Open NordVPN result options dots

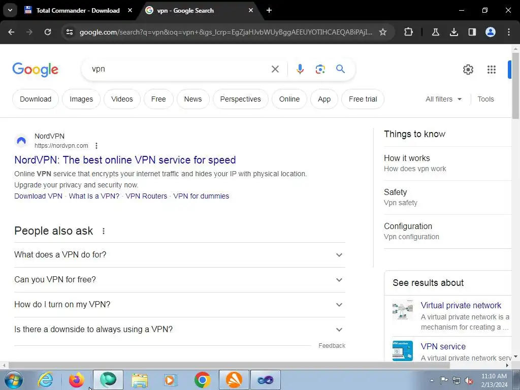[96, 146]
